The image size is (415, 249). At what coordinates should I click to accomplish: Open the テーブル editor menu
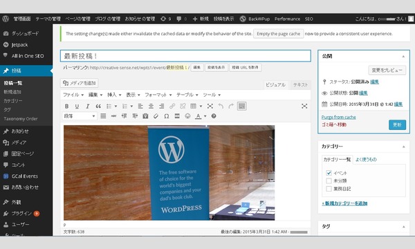187,95
